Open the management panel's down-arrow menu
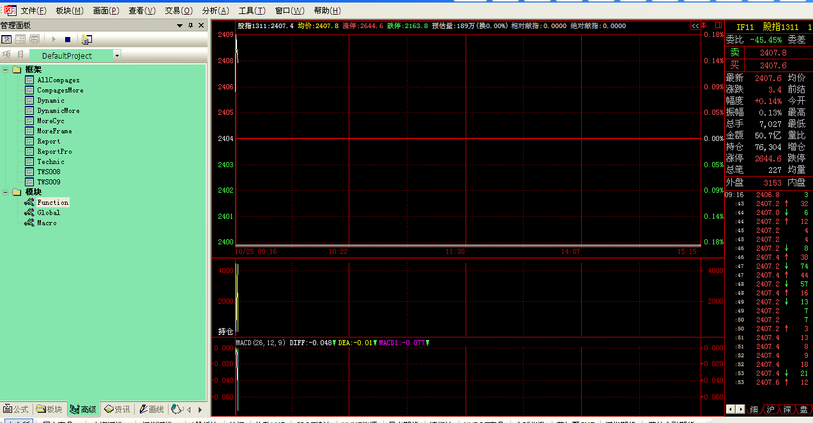The height and width of the screenshot is (423, 813). [x=179, y=26]
